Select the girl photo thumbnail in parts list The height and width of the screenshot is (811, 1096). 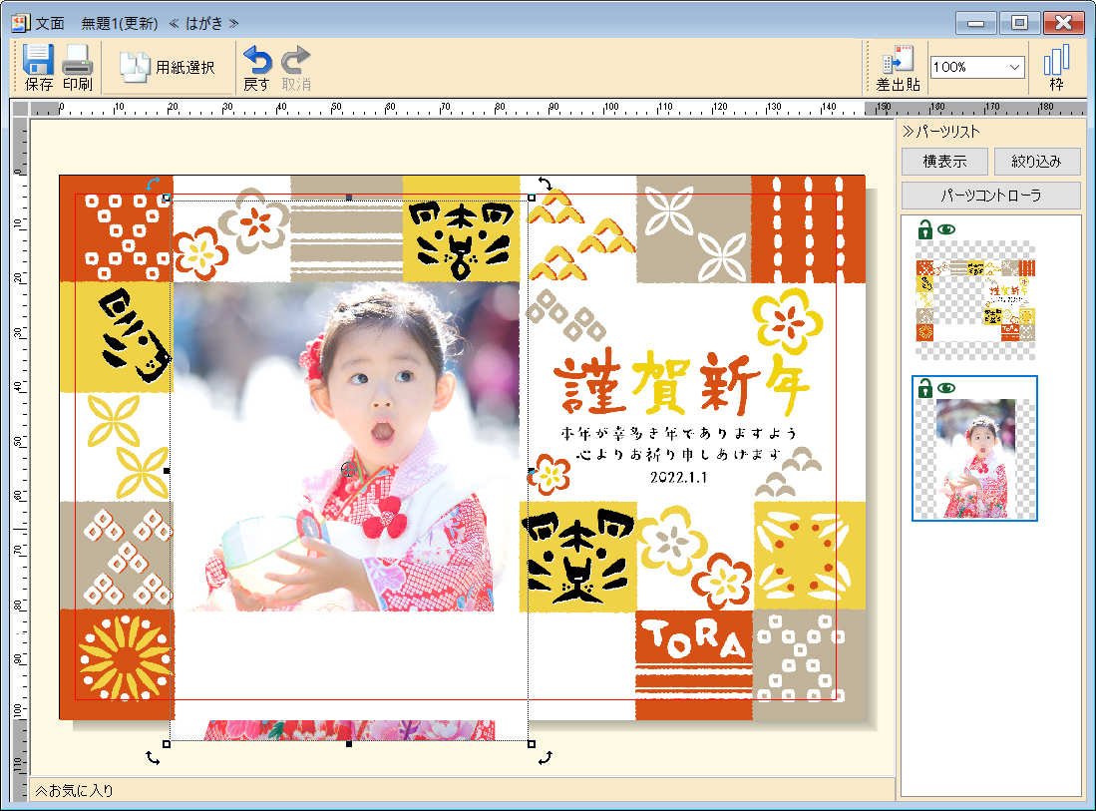click(x=975, y=458)
